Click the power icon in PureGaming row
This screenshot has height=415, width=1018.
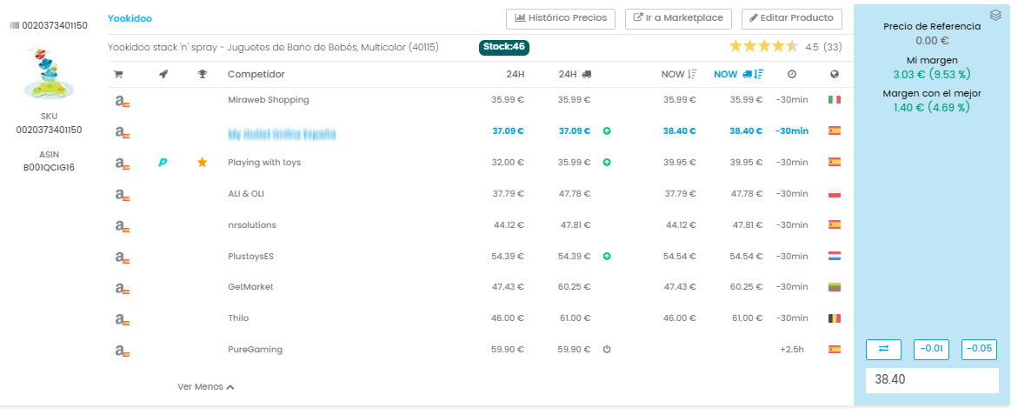[607, 350]
